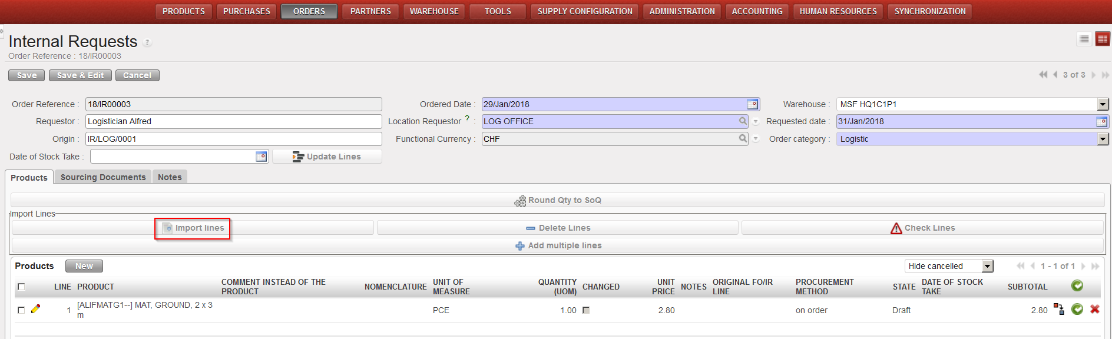The width and height of the screenshot is (1112, 339).
Task: Click the Requestor input field
Action: [x=233, y=121]
